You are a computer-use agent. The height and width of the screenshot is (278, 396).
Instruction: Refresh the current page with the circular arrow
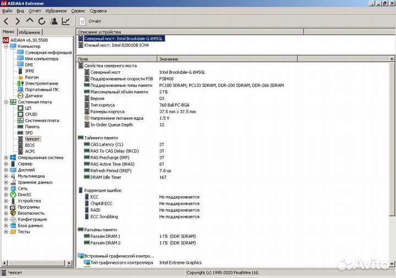tap(42, 21)
